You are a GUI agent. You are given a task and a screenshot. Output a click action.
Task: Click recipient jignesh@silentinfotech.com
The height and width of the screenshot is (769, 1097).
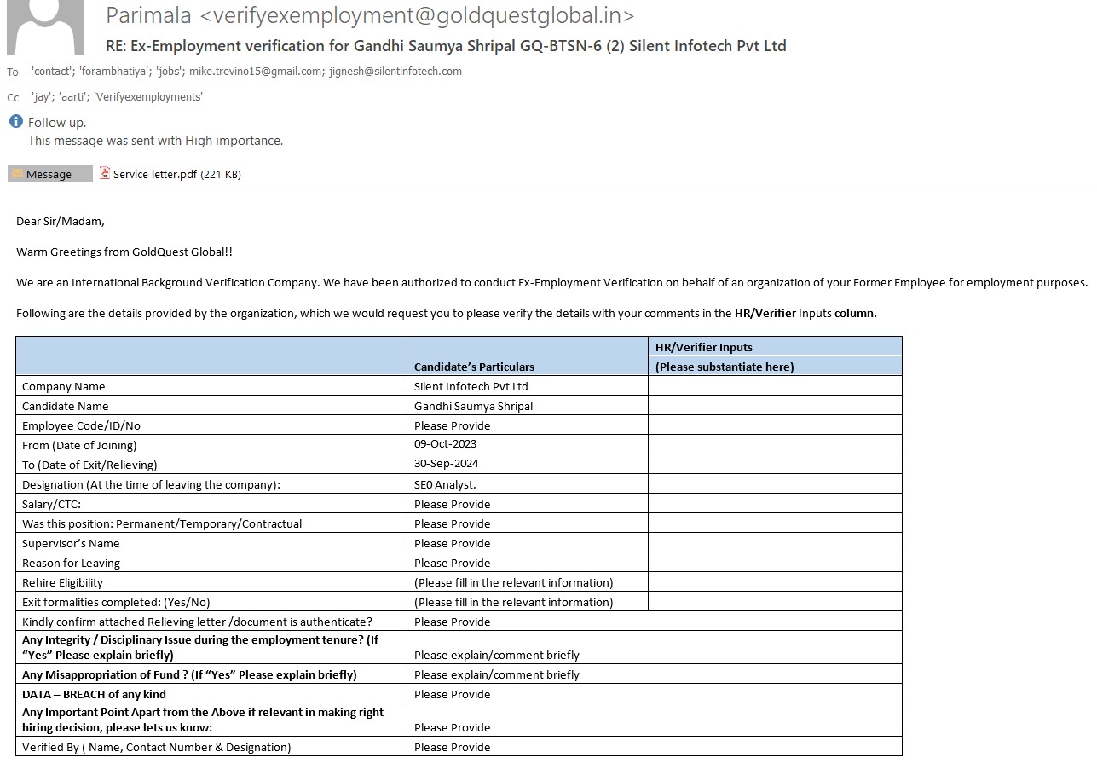(395, 72)
